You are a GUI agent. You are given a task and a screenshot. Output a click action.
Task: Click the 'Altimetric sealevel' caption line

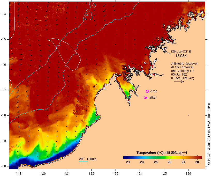point(184,64)
